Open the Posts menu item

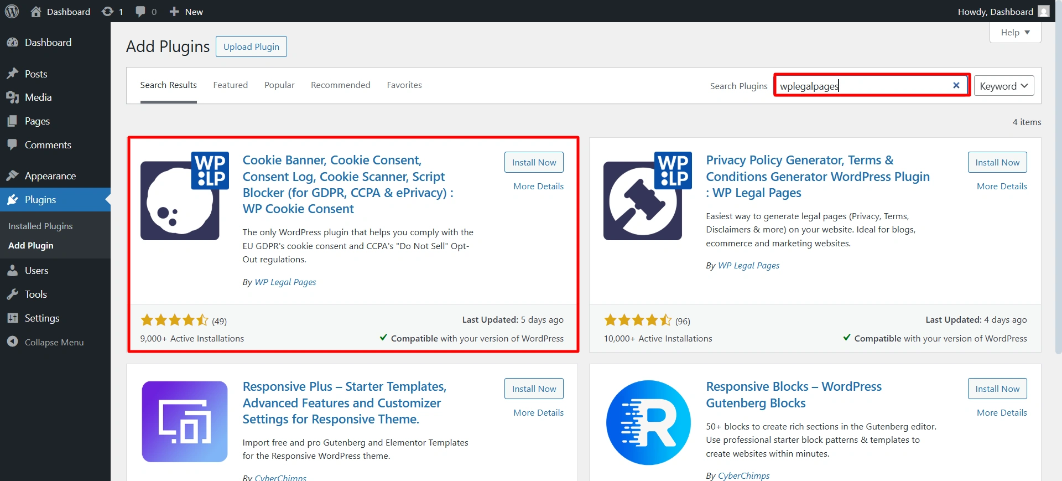click(x=55, y=74)
